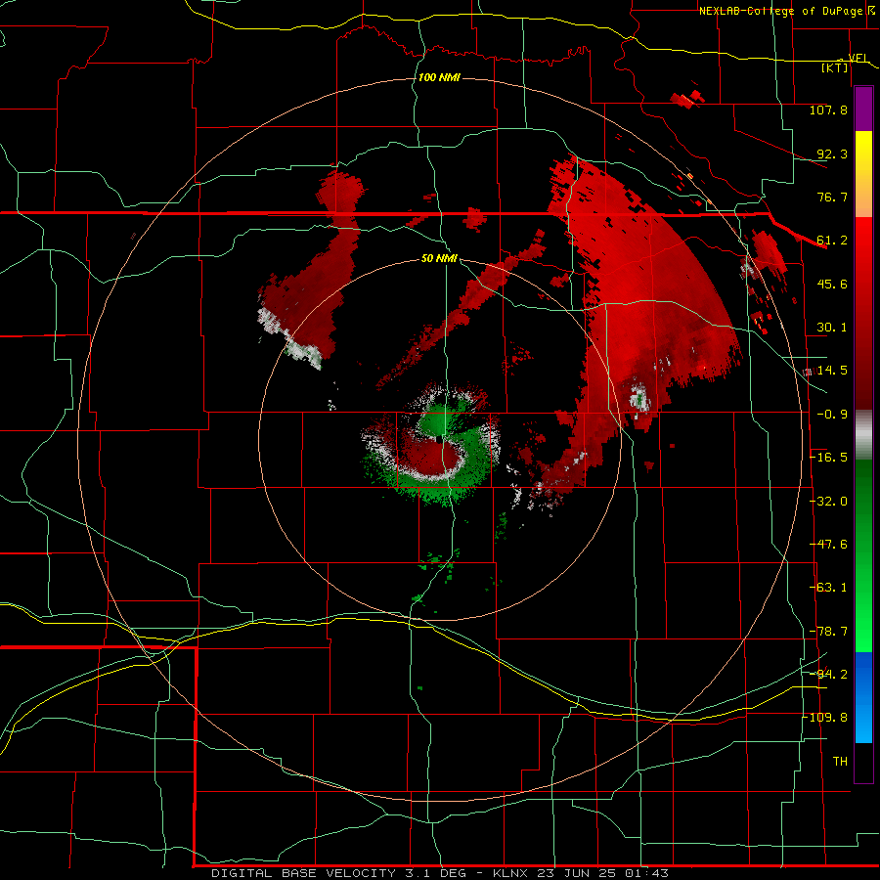Click the -109.8 value on the velocity scale

coord(827,718)
